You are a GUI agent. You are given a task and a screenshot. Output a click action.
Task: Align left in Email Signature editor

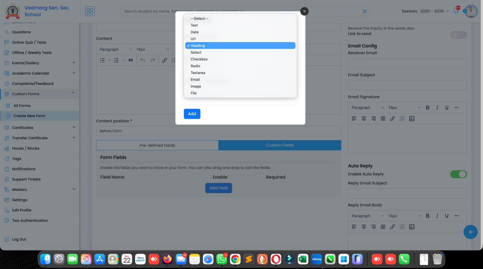pos(354,119)
